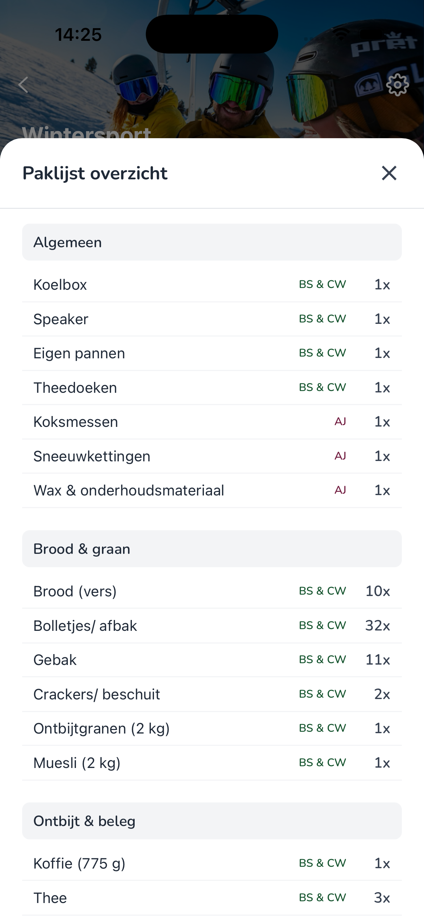This screenshot has height=922, width=424.
Task: Click the back chevron at top left
Action: click(23, 85)
